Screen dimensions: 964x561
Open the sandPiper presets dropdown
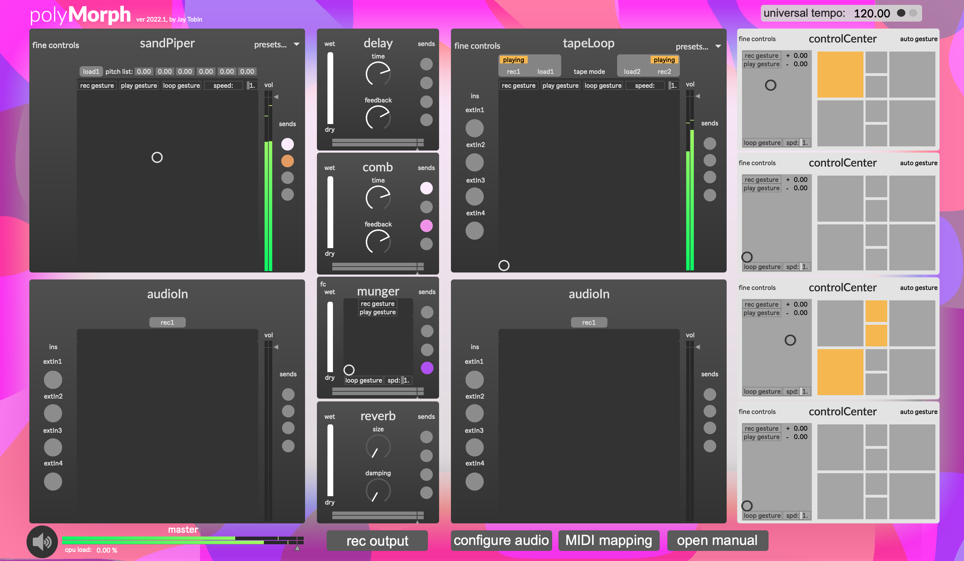pyautogui.click(x=277, y=44)
